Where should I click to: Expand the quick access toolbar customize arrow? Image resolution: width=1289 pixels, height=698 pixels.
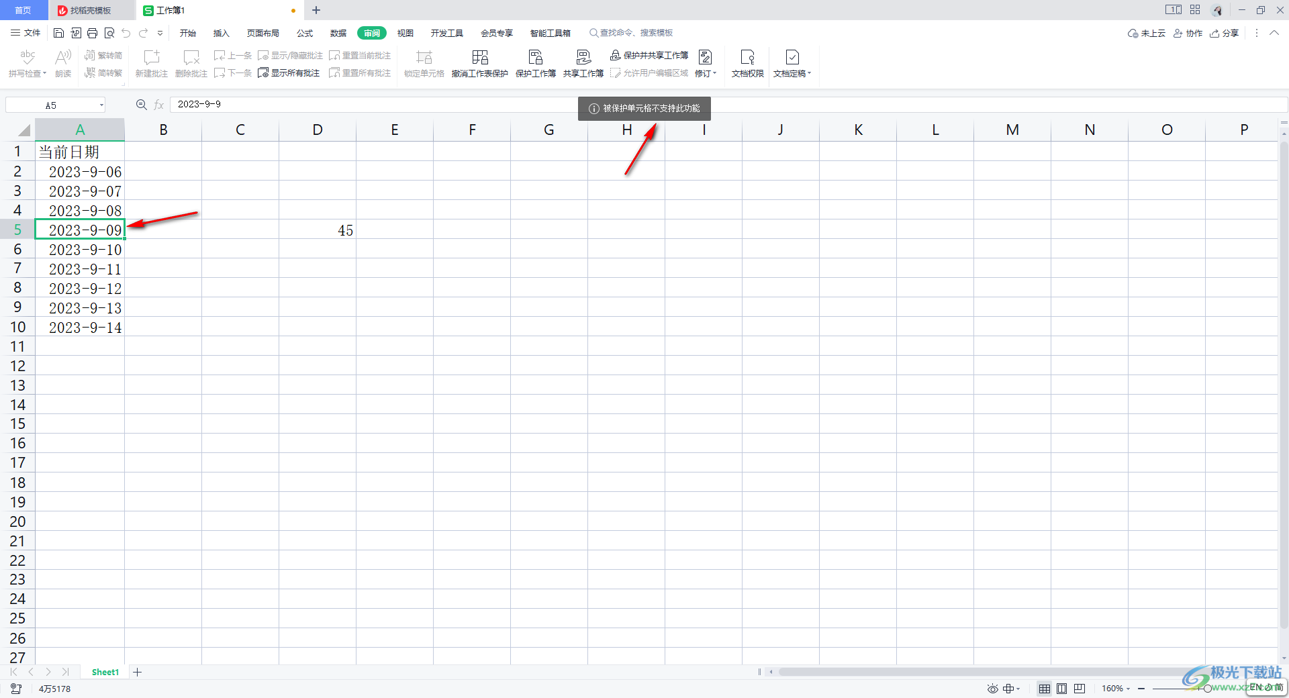pyautogui.click(x=160, y=33)
